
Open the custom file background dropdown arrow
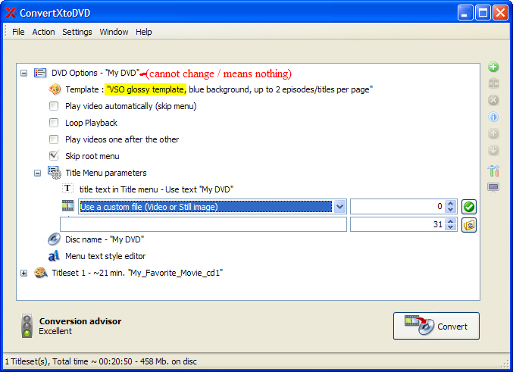(x=340, y=207)
